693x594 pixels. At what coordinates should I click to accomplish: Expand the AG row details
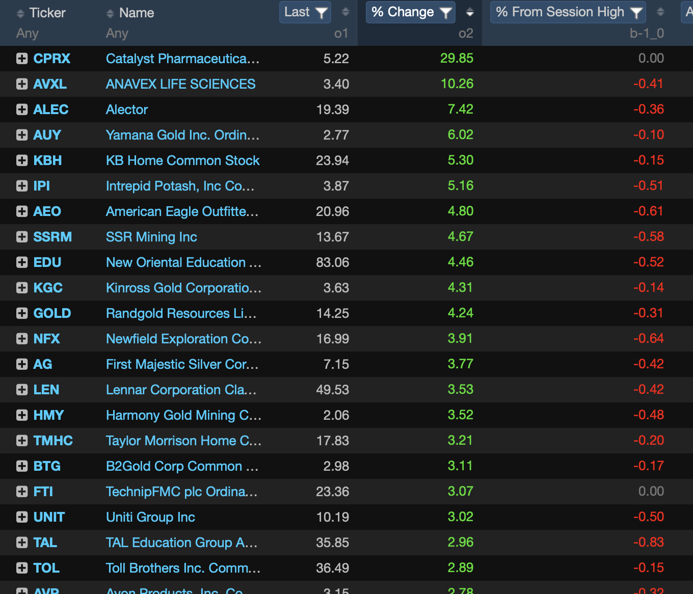click(22, 364)
